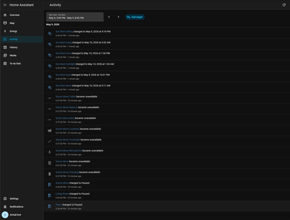The width and height of the screenshot is (290, 220).
Task: Click the slider icon beside Sonos Move Bass
Action: click(x=50, y=120)
